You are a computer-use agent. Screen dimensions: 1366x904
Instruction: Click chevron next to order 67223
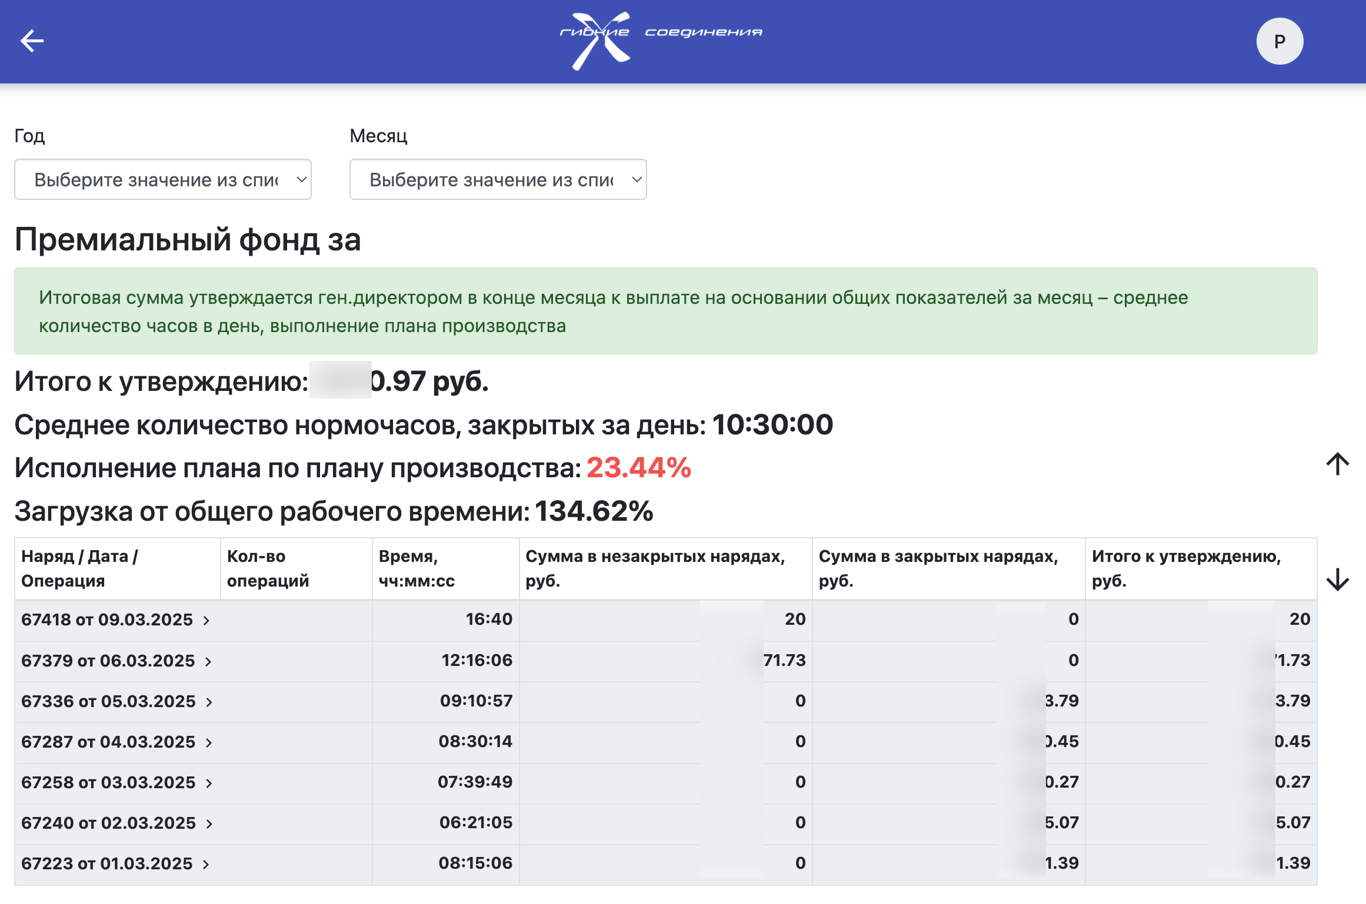[x=206, y=864]
